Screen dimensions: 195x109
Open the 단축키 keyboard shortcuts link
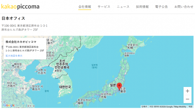tap(144, 107)
